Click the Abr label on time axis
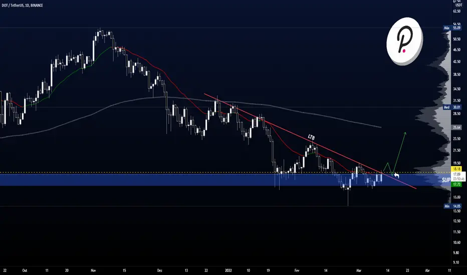This screenshot has width=467, height=275. click(x=427, y=270)
